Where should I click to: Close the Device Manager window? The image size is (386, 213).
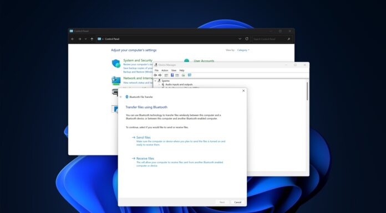click(305, 65)
